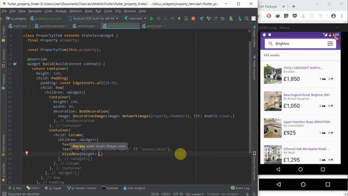This screenshot has height=196, width=348.
Task: Select the Tivoli Crescent North property thumbnail
Action: point(272,74)
